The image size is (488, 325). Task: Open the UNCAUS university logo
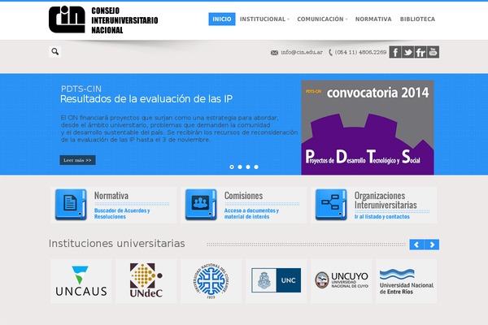(x=81, y=281)
